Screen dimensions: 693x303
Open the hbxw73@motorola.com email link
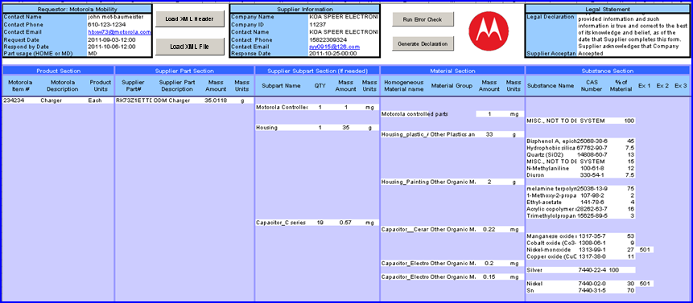click(119, 32)
